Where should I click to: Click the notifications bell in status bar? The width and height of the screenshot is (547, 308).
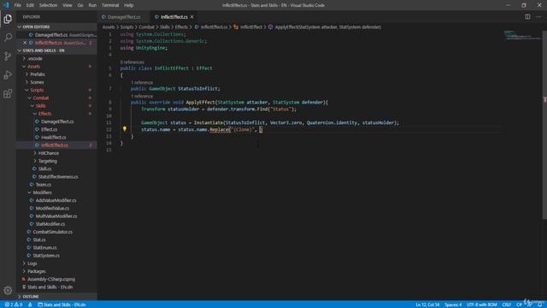(539, 305)
